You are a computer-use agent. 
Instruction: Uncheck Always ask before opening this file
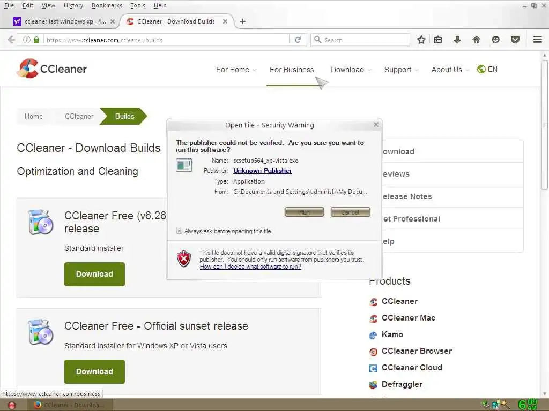[179, 231]
